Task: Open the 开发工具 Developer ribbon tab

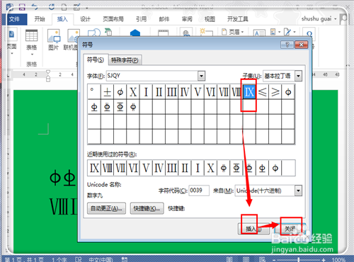Action: 237,19
